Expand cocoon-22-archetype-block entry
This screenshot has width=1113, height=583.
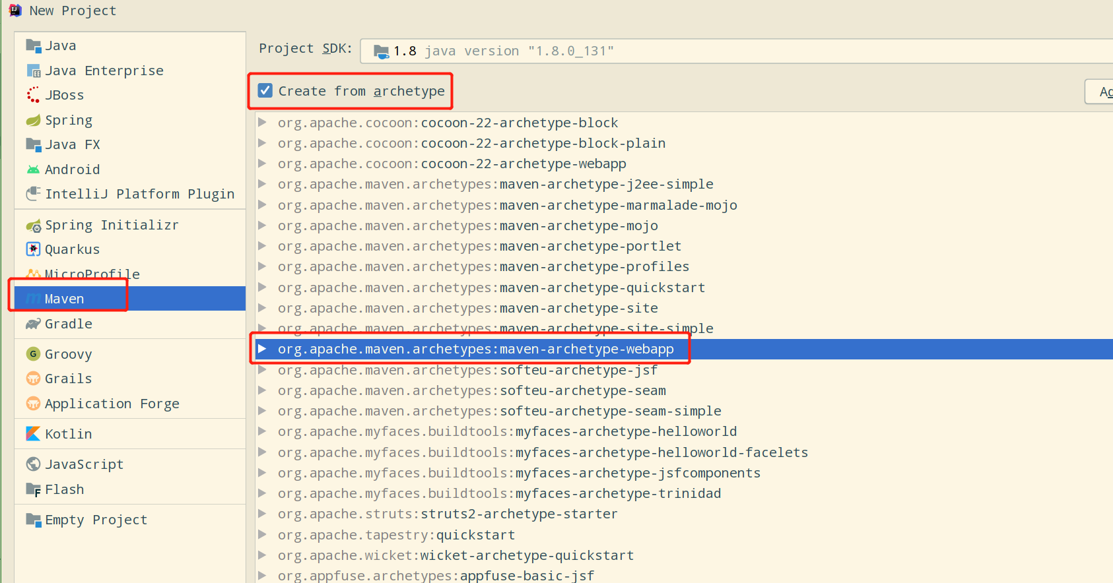point(262,122)
